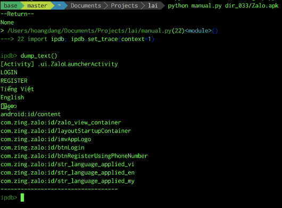Click the 'master' branch prompt segment
282x208 pixels.
pos(37,5)
